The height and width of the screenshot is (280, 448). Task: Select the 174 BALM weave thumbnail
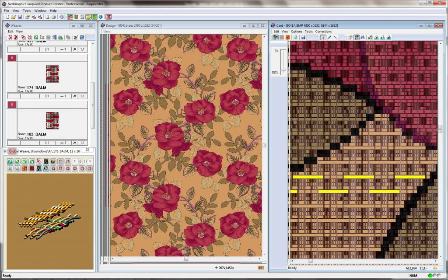point(52,73)
